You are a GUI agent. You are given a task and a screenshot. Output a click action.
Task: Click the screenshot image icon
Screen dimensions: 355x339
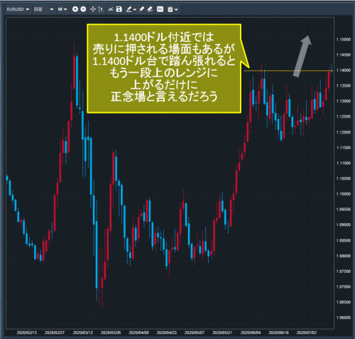coord(160,9)
